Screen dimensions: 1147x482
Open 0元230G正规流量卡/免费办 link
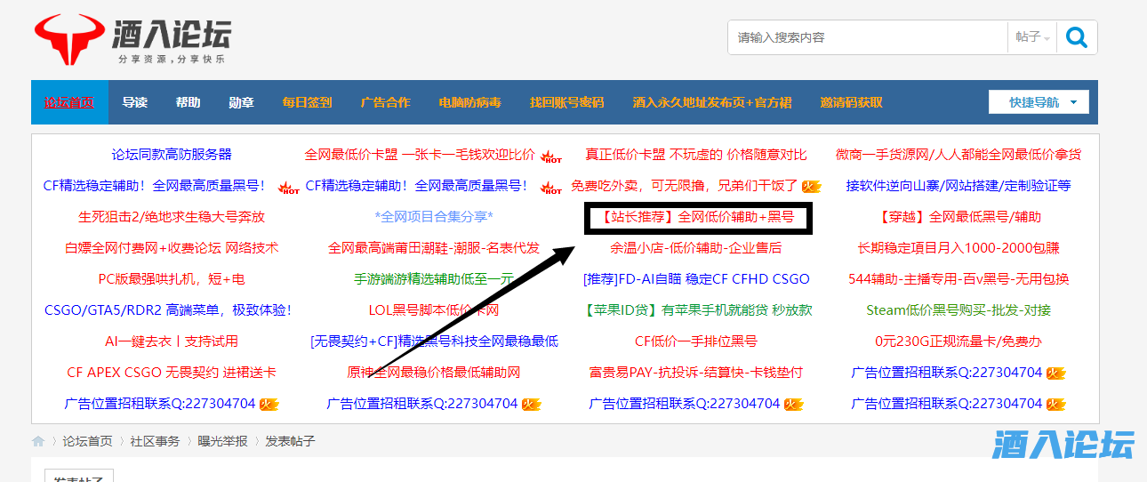click(959, 341)
